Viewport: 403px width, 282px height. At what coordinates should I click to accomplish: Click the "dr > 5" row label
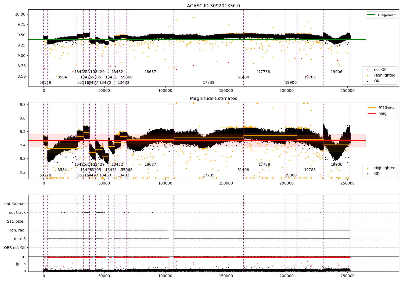20,239
